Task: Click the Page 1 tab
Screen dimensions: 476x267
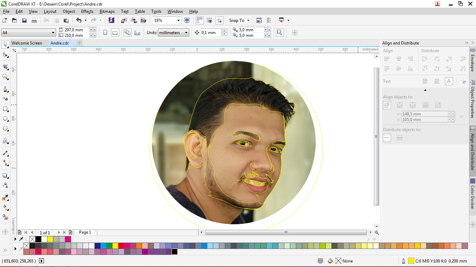Action: (85, 232)
